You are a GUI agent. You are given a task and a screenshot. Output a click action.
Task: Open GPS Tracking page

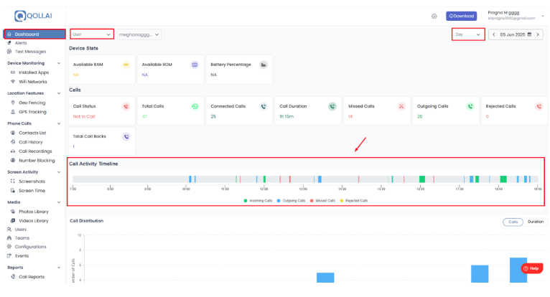(32, 112)
